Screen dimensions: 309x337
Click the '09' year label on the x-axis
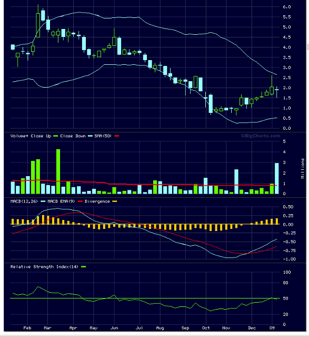point(272,328)
